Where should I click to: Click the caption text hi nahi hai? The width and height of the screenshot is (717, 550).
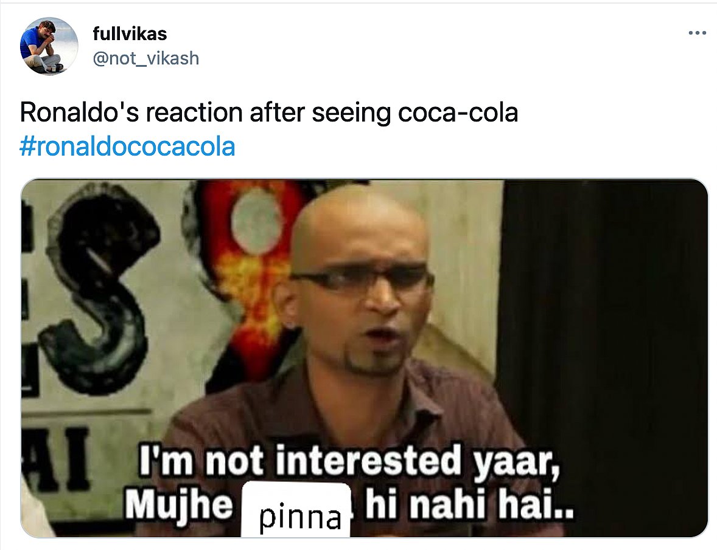point(469,505)
